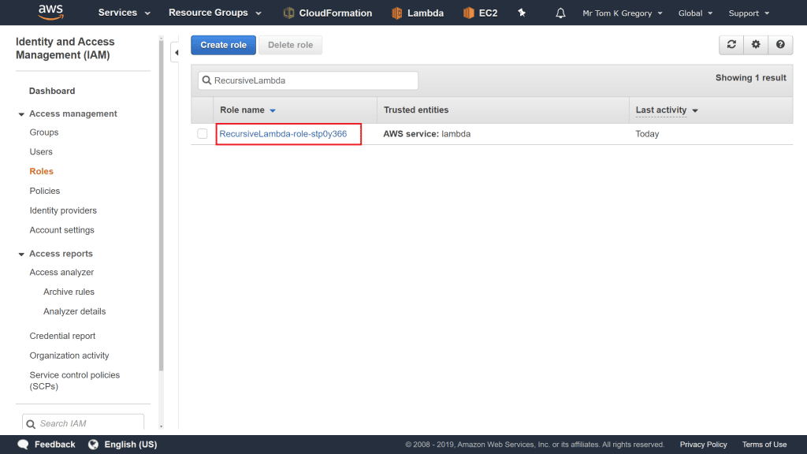Open the RecursiveLambda-role-stp0y366 link
The image size is (807, 454).
(x=283, y=134)
